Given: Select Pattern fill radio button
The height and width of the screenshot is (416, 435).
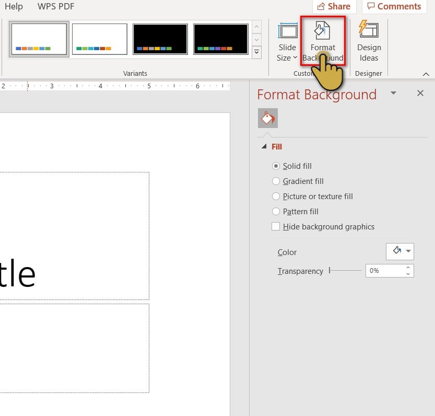Looking at the screenshot, I should (276, 212).
